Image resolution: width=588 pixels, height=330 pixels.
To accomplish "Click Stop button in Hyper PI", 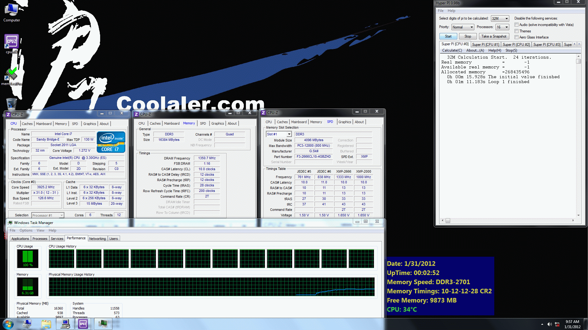I will (468, 36).
